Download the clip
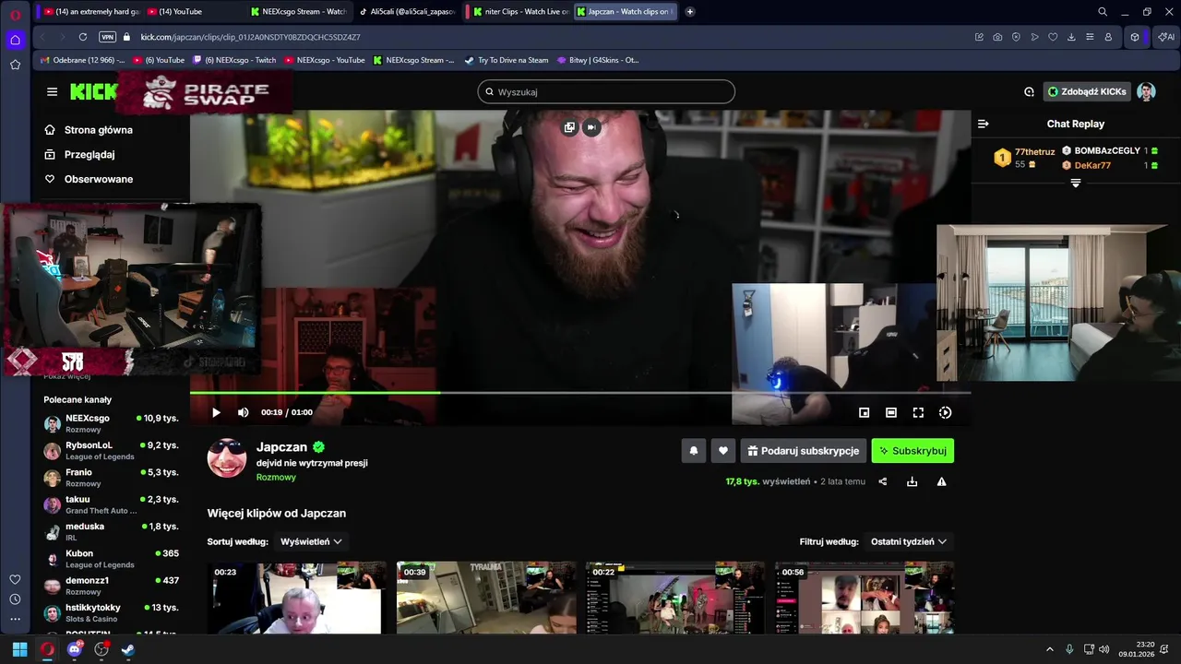Image resolution: width=1181 pixels, height=664 pixels. [912, 481]
